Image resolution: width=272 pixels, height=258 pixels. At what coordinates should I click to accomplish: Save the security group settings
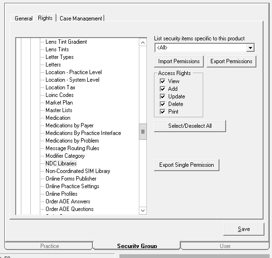244,229
